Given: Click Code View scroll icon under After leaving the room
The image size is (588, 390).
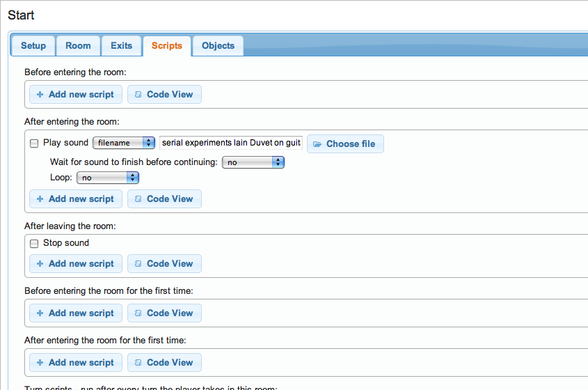Looking at the screenshot, I should 138,264.
